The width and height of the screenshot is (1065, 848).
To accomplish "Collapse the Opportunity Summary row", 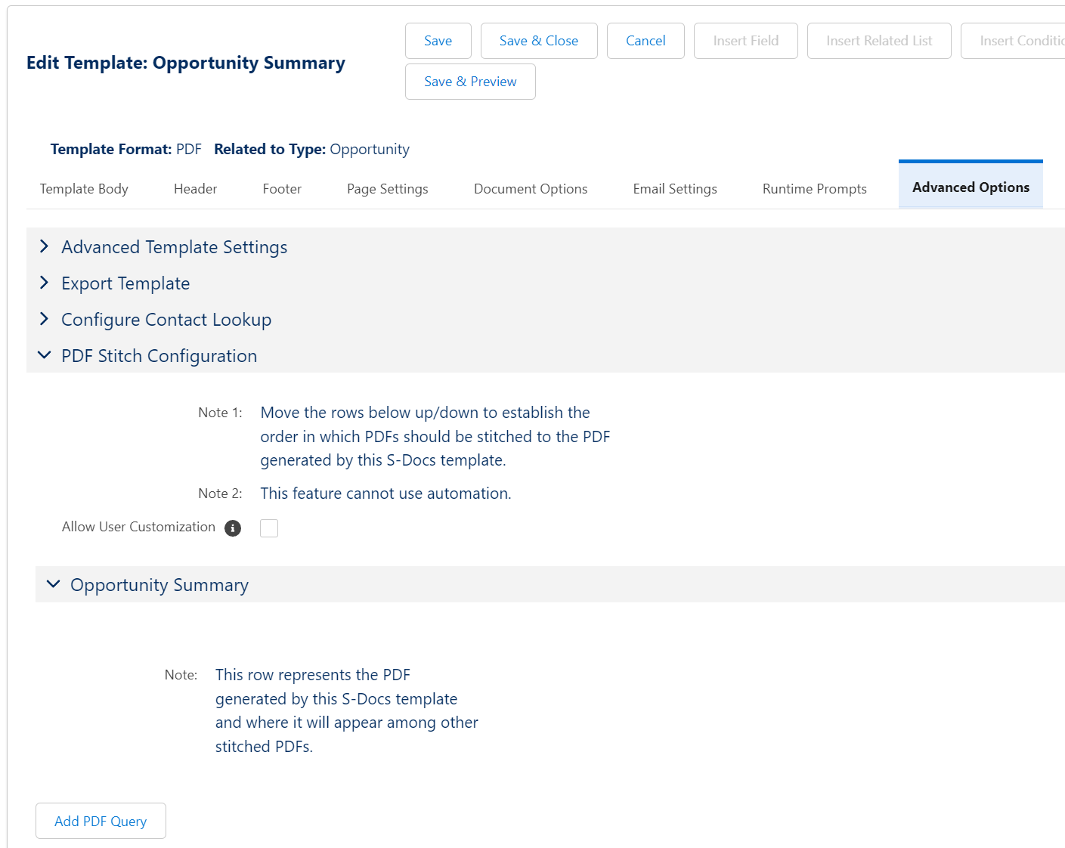I will coord(550,584).
